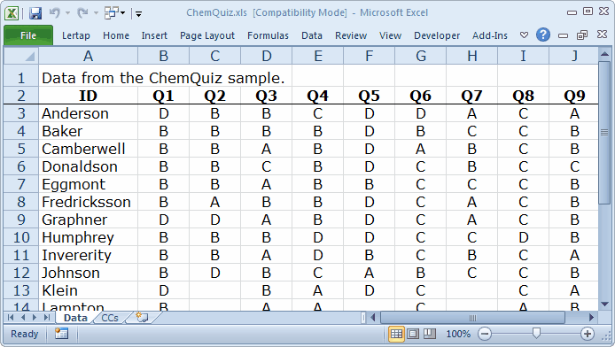Restore the workbook window inside Excel

(582, 35)
